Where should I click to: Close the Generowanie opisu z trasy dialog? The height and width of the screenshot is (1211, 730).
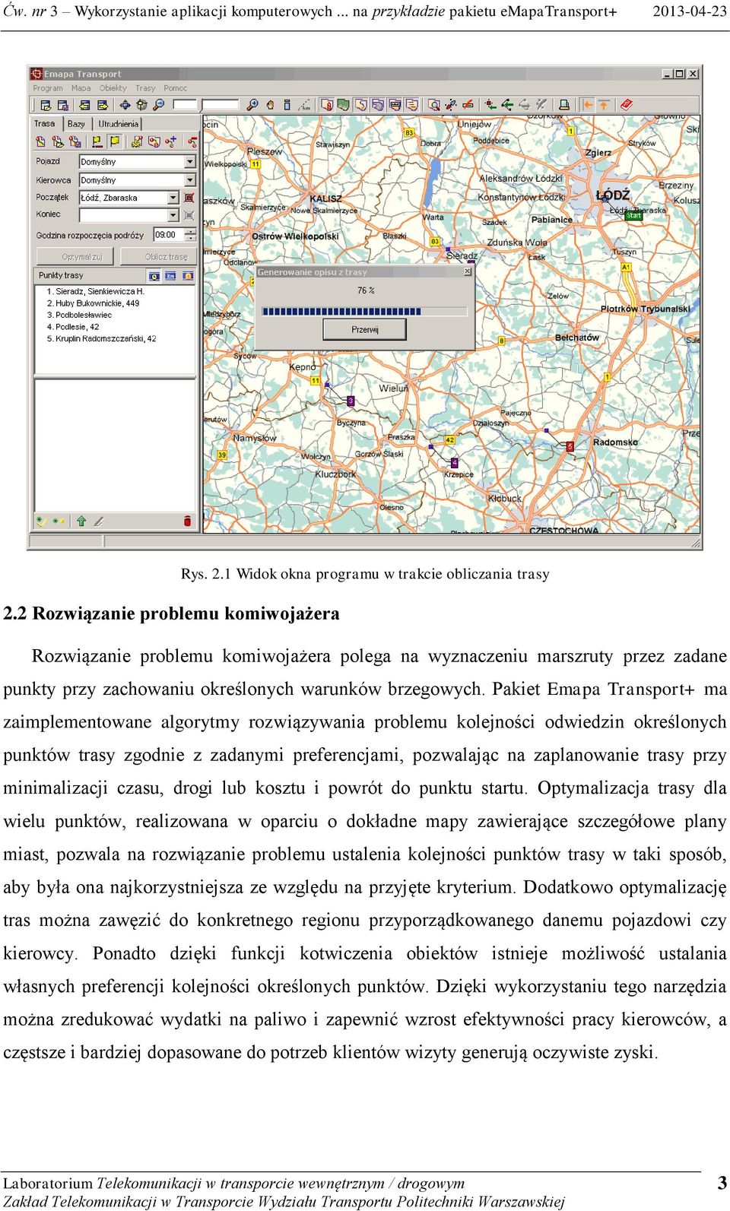click(x=468, y=271)
